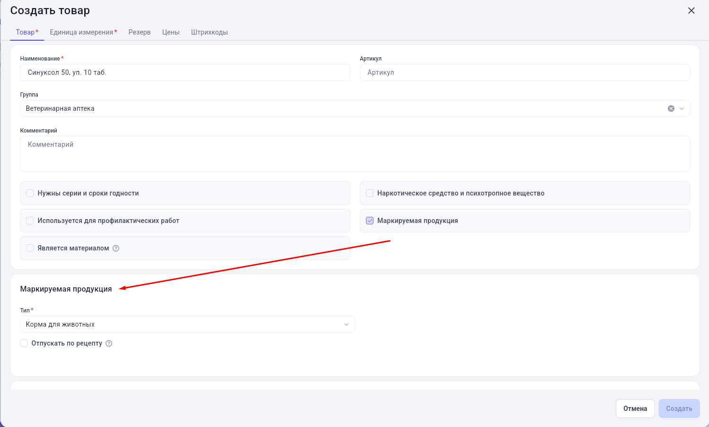Check Наркотическое средство и психотропное вещество
Screen dimensions: 709x427
370,193
